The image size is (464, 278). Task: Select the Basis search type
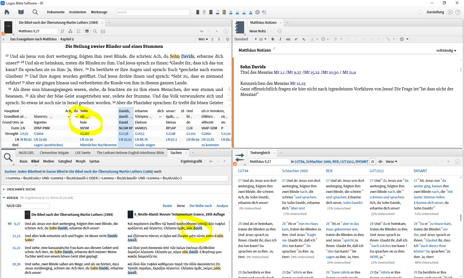click(23, 161)
